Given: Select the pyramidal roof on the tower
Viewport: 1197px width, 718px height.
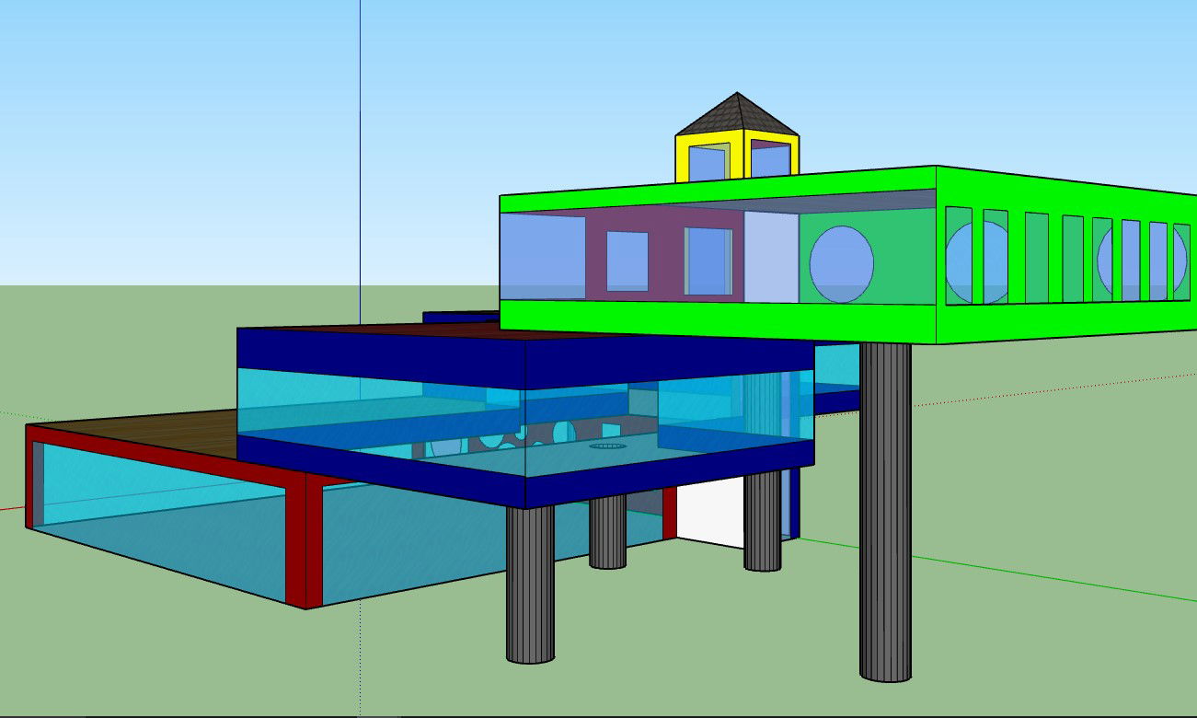Looking at the screenshot, I should click(736, 110).
